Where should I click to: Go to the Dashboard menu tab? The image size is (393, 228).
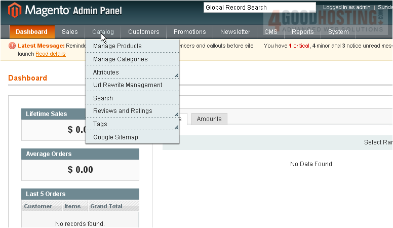31,32
